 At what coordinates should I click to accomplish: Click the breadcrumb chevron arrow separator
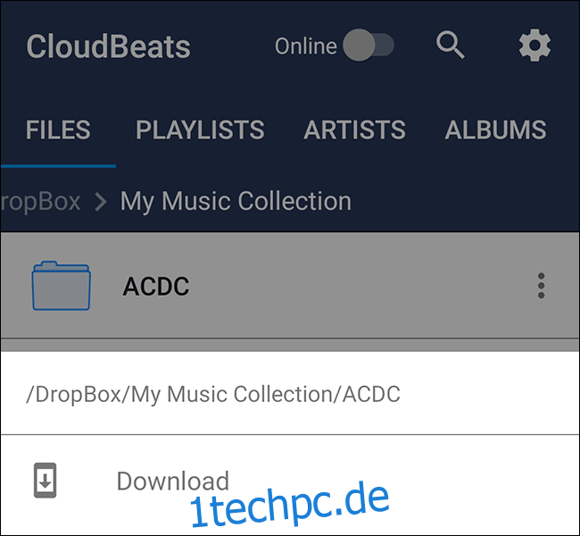(101, 202)
